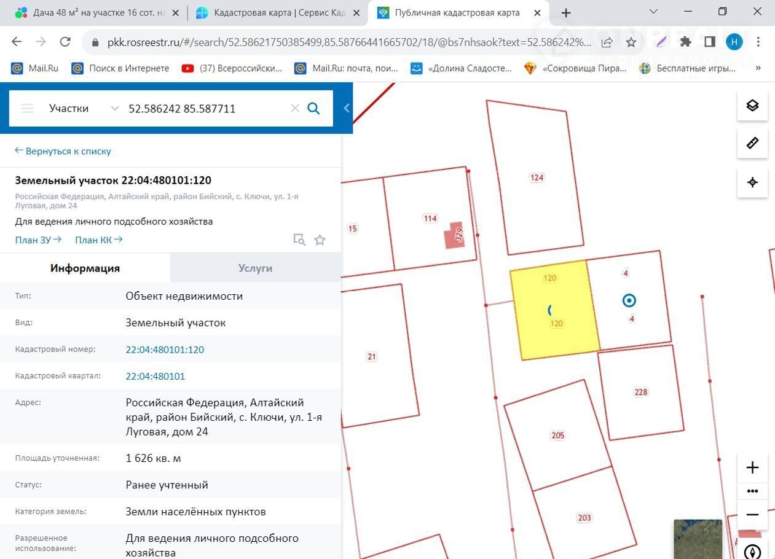
Task: Zoom in the map with plus
Action: [752, 468]
